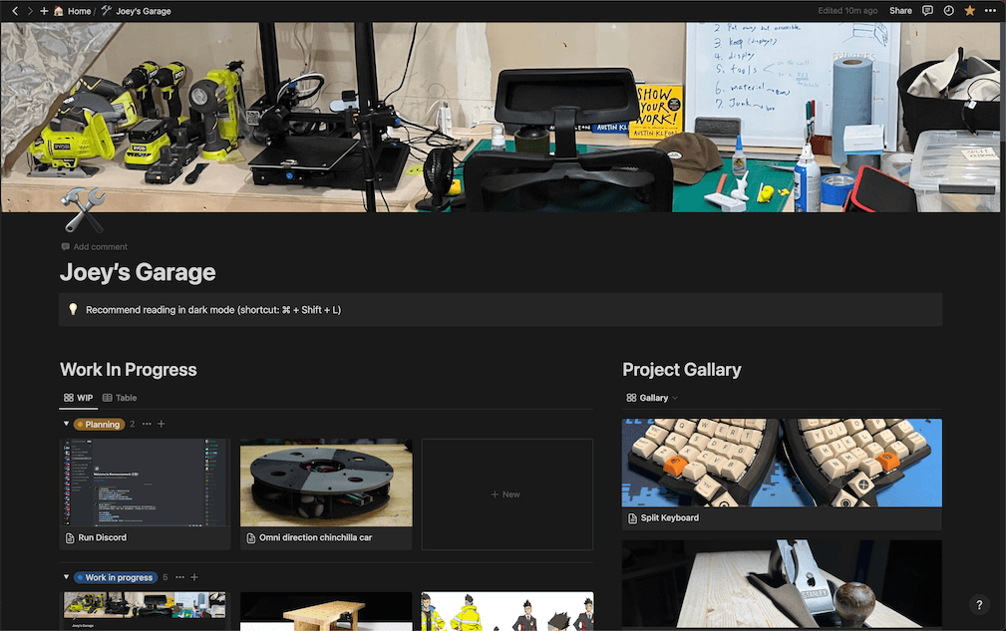1006x631 pixels.
Task: Open help via the question mark icon
Action: [x=978, y=605]
